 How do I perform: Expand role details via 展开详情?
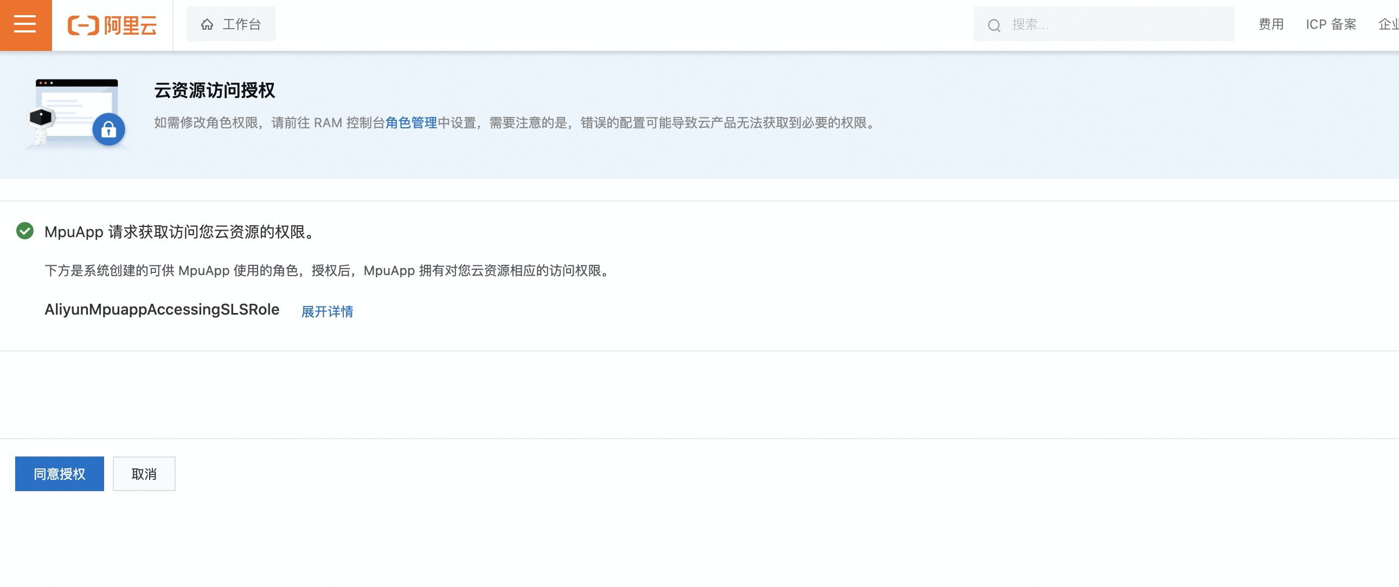tap(327, 311)
